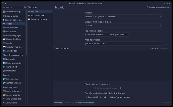Open Multimedia settings via its sidebar icon

click(4, 32)
